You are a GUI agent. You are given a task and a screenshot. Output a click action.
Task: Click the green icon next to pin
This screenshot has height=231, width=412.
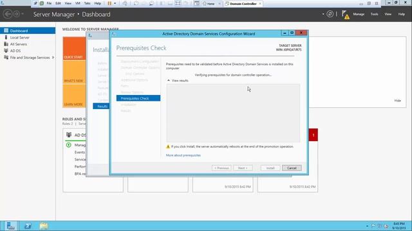click(42, 3)
